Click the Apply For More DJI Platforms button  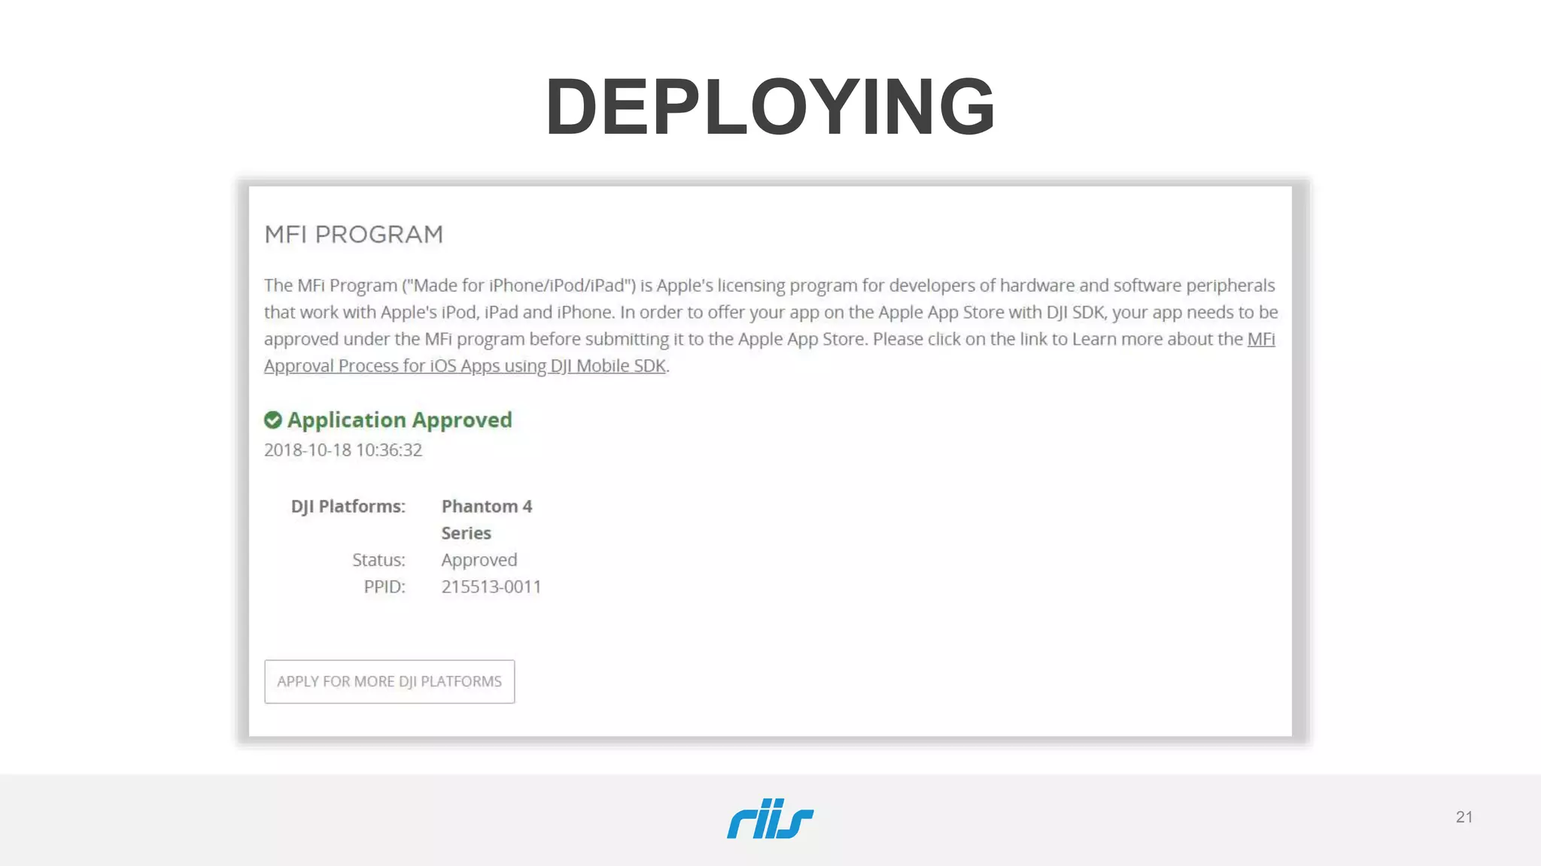click(390, 682)
